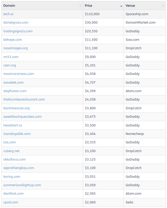Visit the behope.com domain link
This screenshot has width=167, height=208.
[x=13, y=40]
